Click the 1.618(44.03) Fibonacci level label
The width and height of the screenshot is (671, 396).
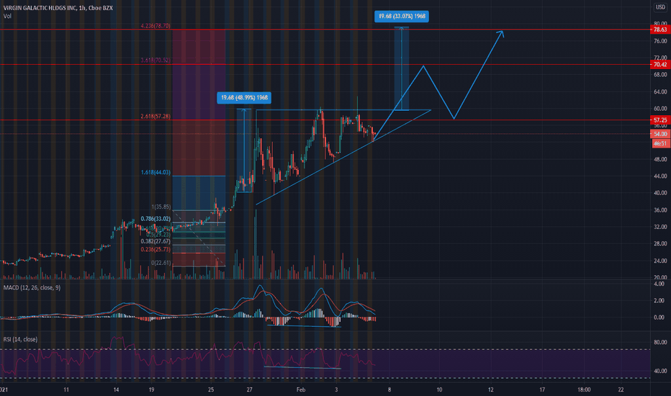coord(156,173)
